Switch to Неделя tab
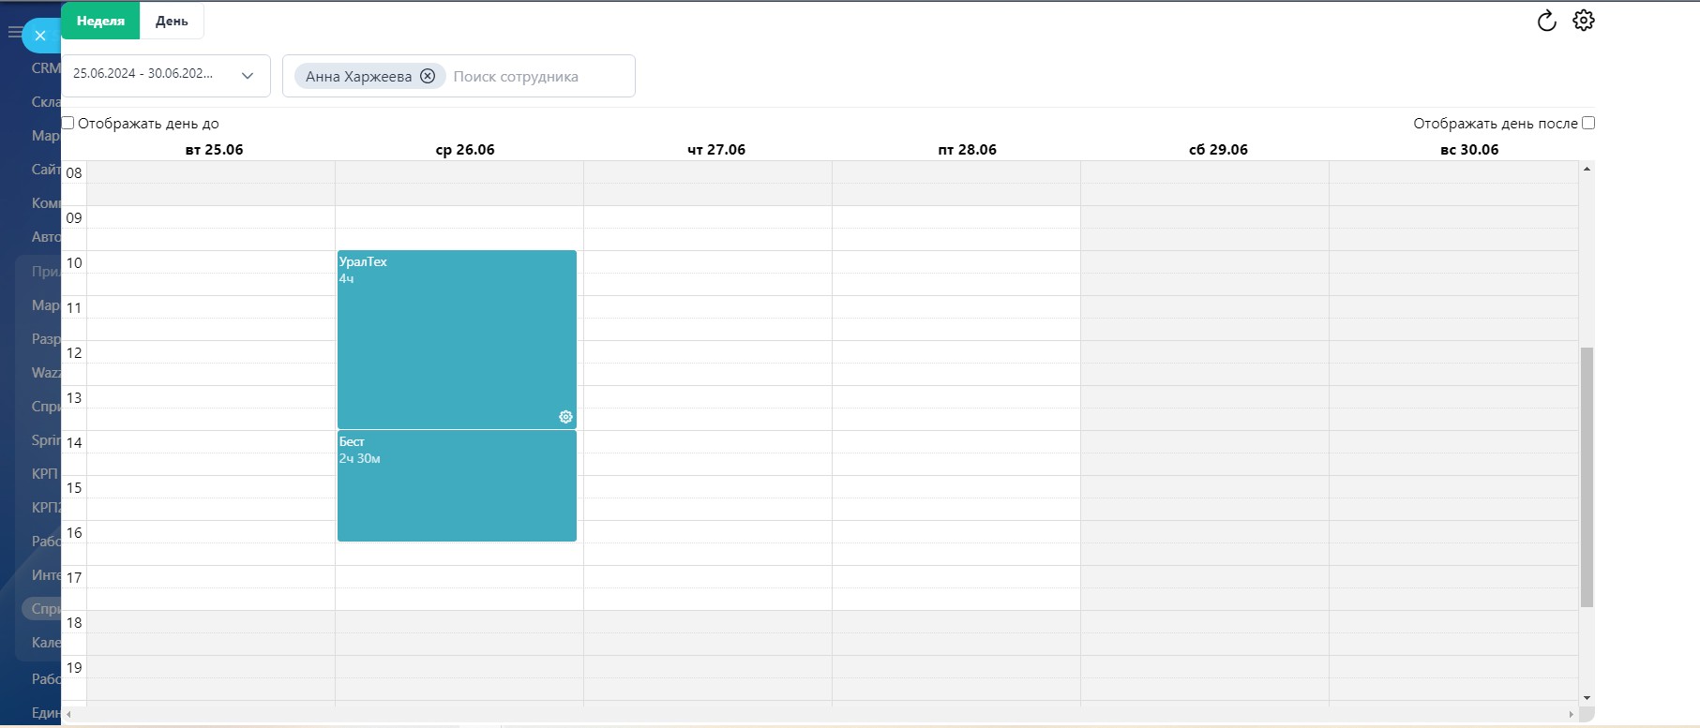 click(100, 21)
